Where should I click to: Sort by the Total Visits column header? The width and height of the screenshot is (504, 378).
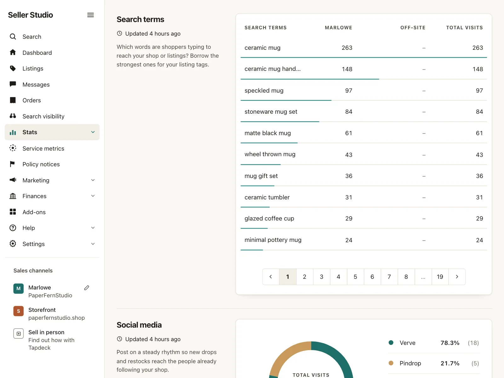click(x=464, y=28)
